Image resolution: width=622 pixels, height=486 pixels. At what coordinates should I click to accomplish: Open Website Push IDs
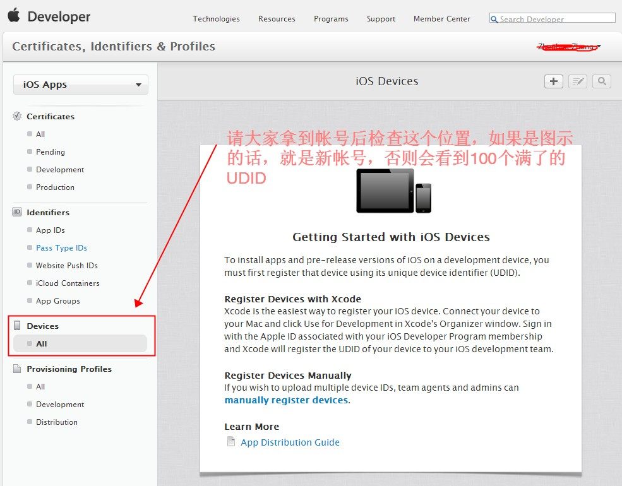point(67,265)
